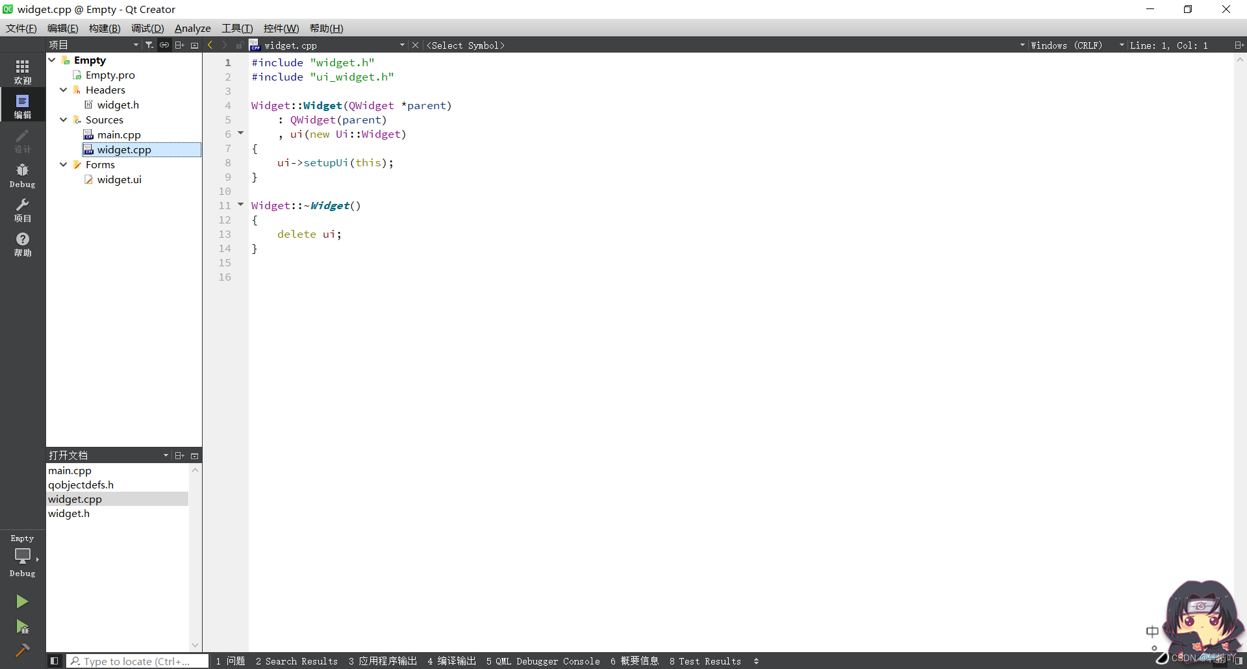Open the 文件(F) menu
The height and width of the screenshot is (669, 1247).
tap(21, 28)
